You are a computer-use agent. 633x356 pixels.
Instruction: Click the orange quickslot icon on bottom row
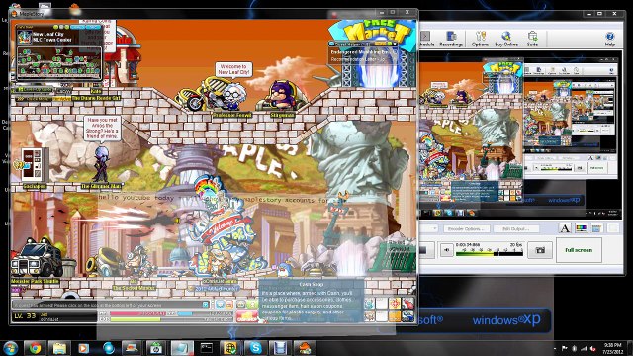[395, 316]
